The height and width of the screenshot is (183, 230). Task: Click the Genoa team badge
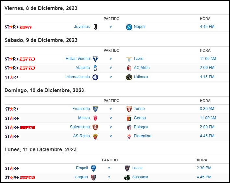tap(129, 118)
